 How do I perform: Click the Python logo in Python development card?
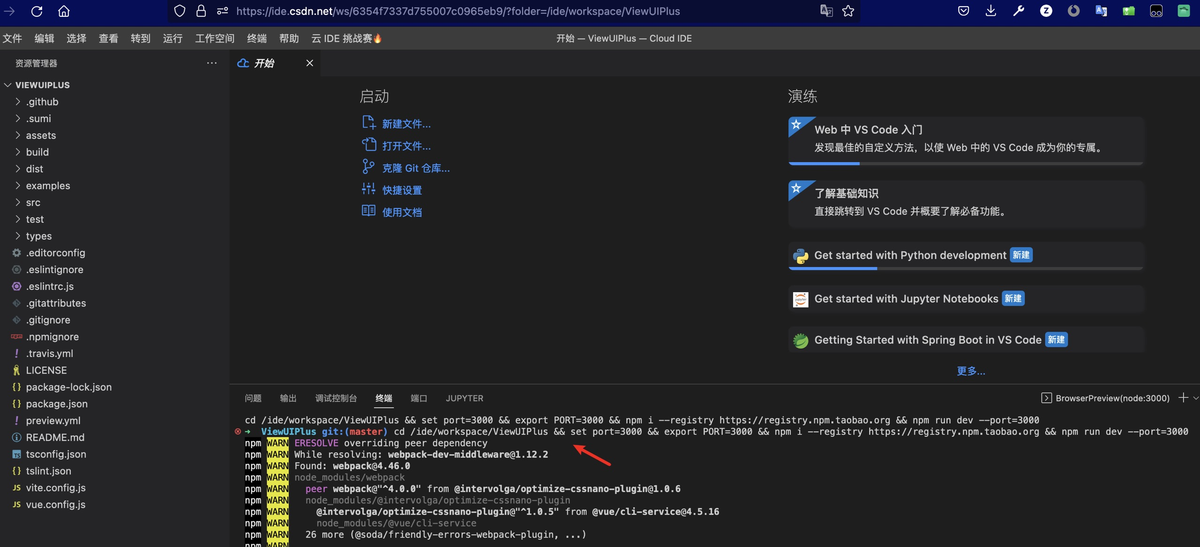[x=801, y=256]
